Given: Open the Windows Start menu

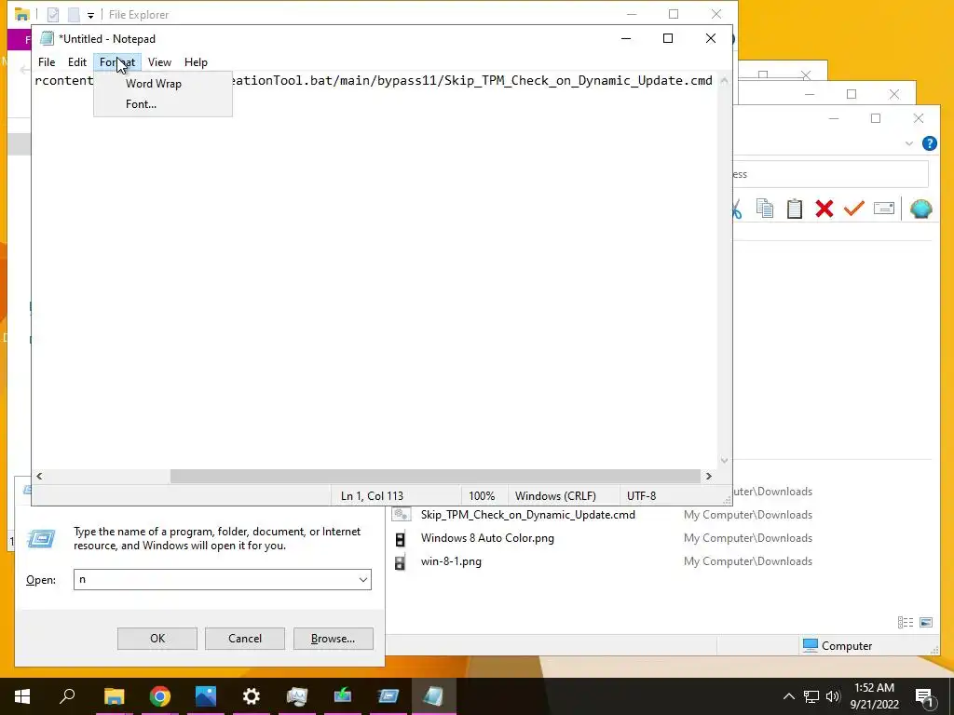Looking at the screenshot, I should click(x=22, y=696).
